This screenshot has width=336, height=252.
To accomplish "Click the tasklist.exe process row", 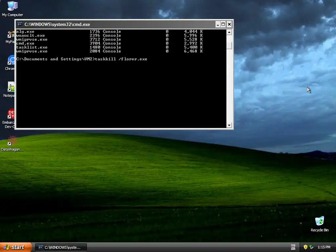I will [x=109, y=47].
